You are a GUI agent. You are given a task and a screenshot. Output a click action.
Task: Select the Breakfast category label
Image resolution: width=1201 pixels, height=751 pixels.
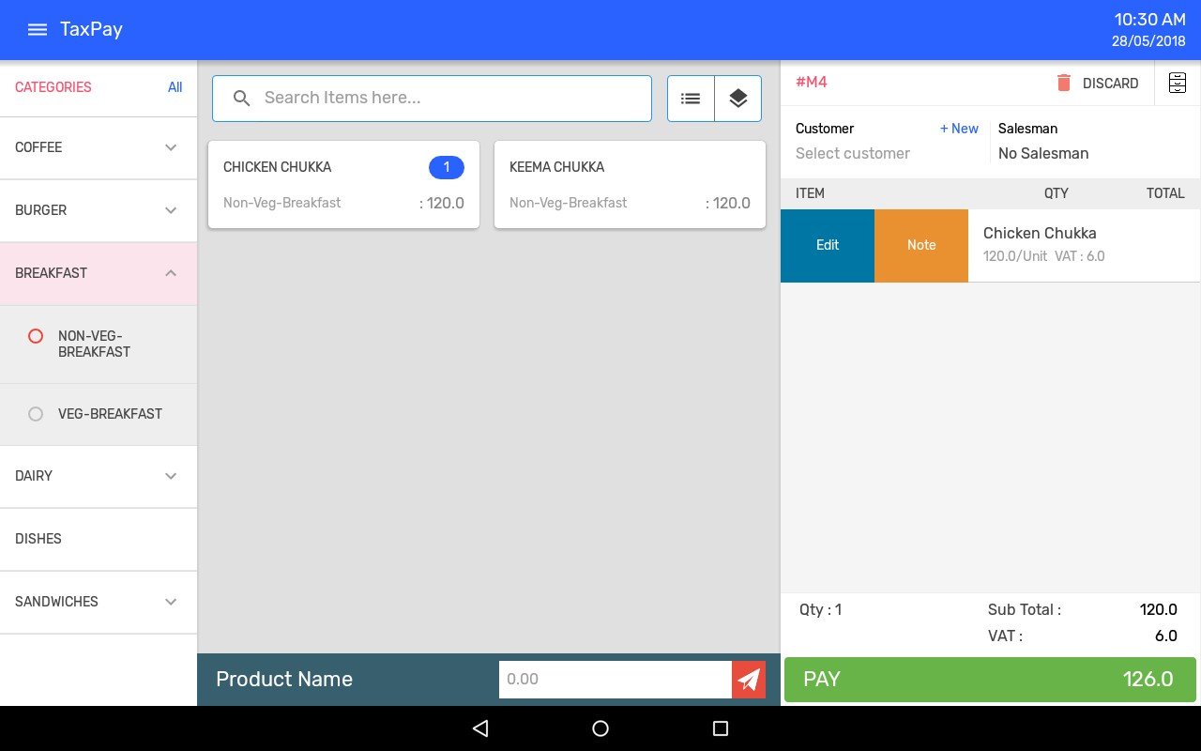[51, 273]
